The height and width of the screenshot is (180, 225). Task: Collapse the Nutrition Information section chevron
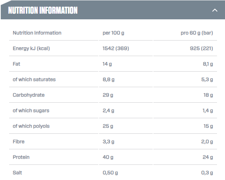point(215,10)
